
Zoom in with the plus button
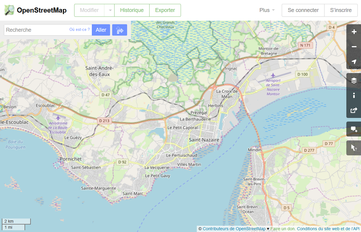coord(354,32)
